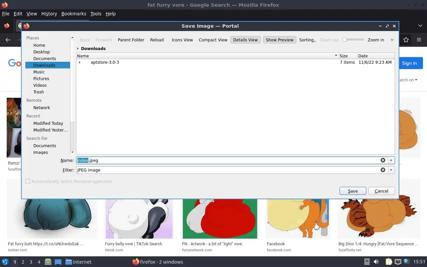Click show desktop icon in taskbar

tap(58, 262)
